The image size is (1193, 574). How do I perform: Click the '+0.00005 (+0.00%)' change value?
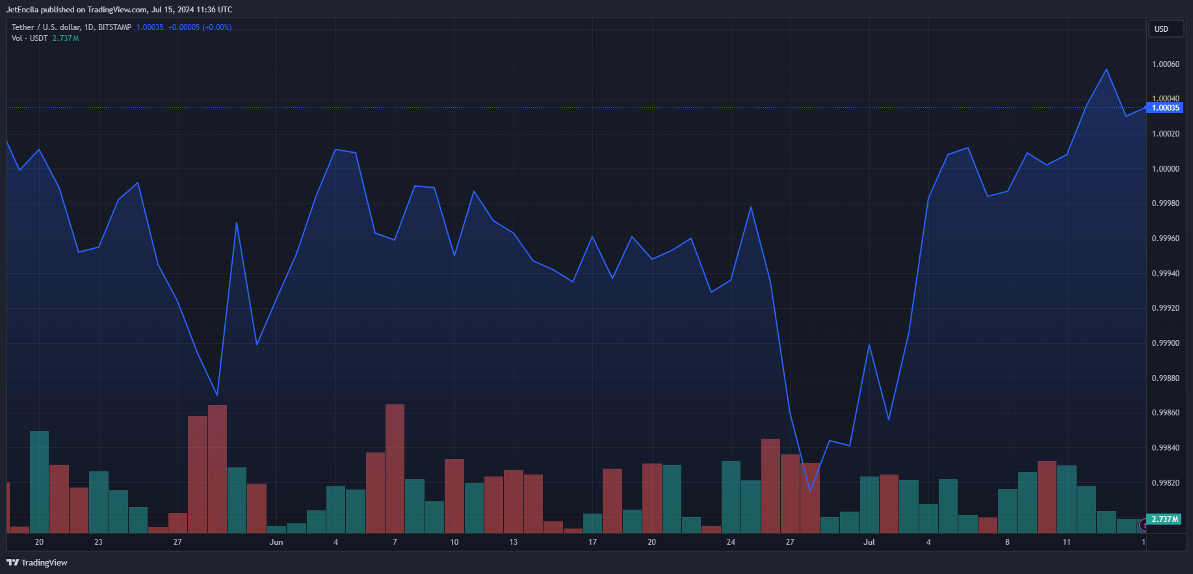tap(200, 27)
